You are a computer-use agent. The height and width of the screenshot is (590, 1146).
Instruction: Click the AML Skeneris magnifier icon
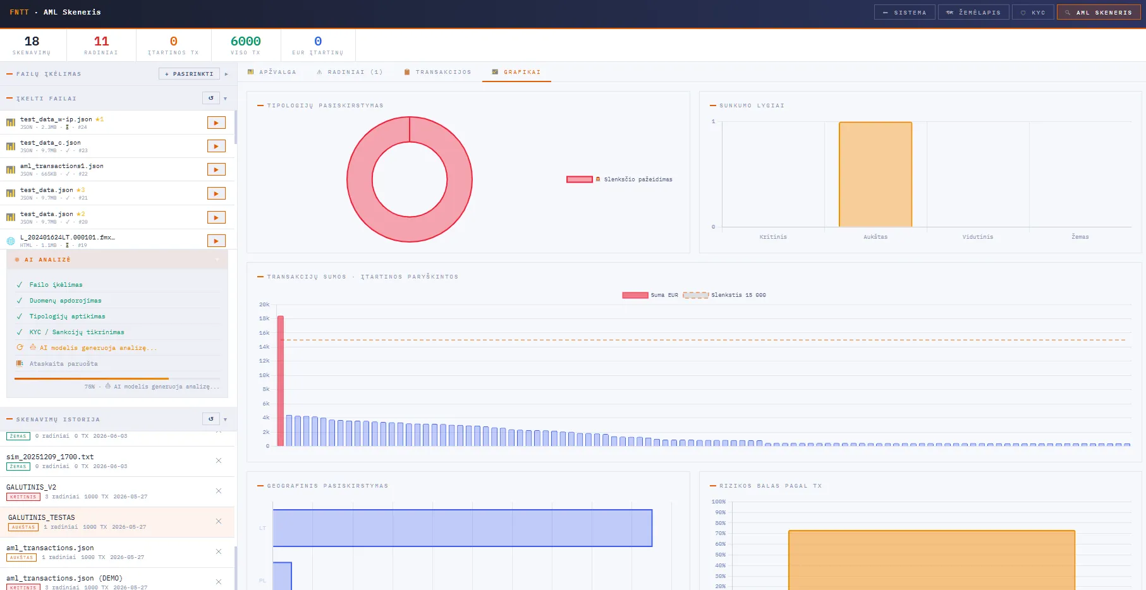pos(1068,12)
